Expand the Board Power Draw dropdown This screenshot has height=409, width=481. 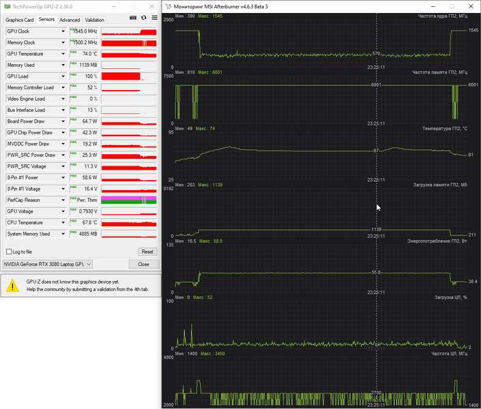pyautogui.click(x=63, y=121)
